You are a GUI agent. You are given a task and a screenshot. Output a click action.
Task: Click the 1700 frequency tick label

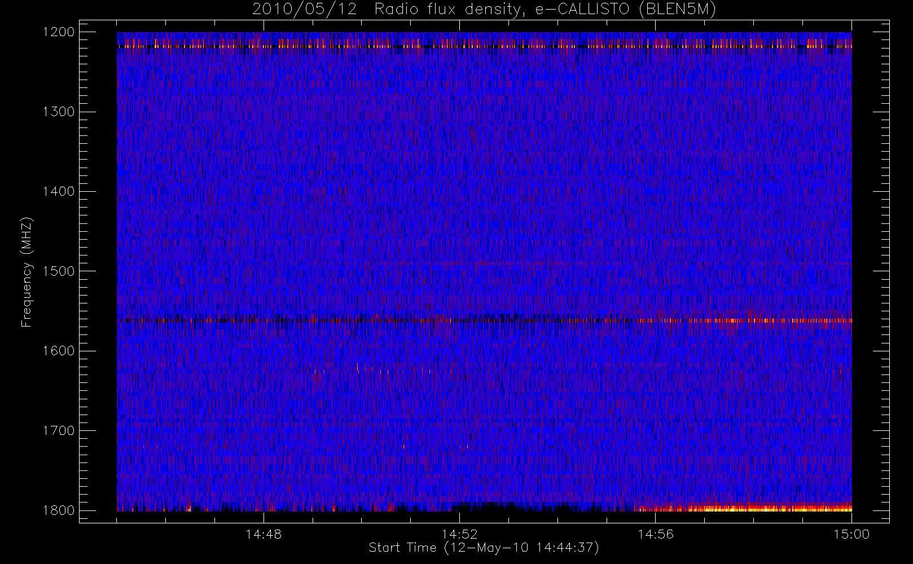59,430
